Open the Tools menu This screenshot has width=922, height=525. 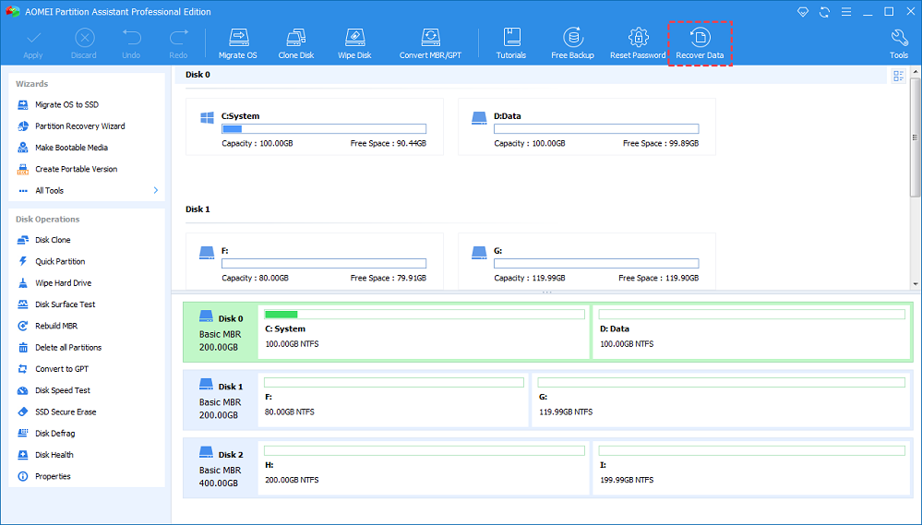click(899, 43)
